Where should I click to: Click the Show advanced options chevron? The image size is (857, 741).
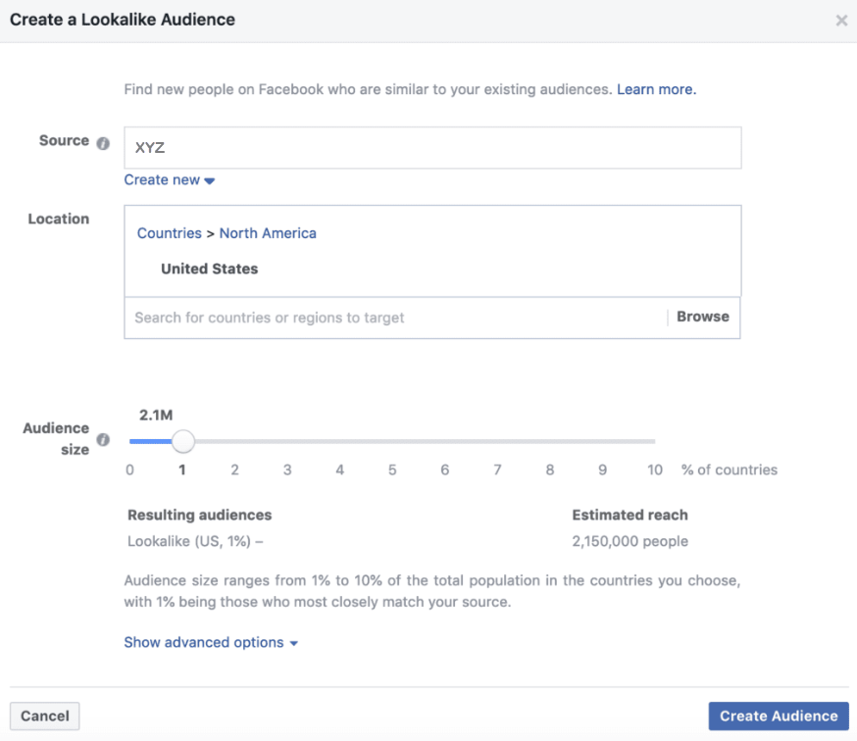point(290,642)
